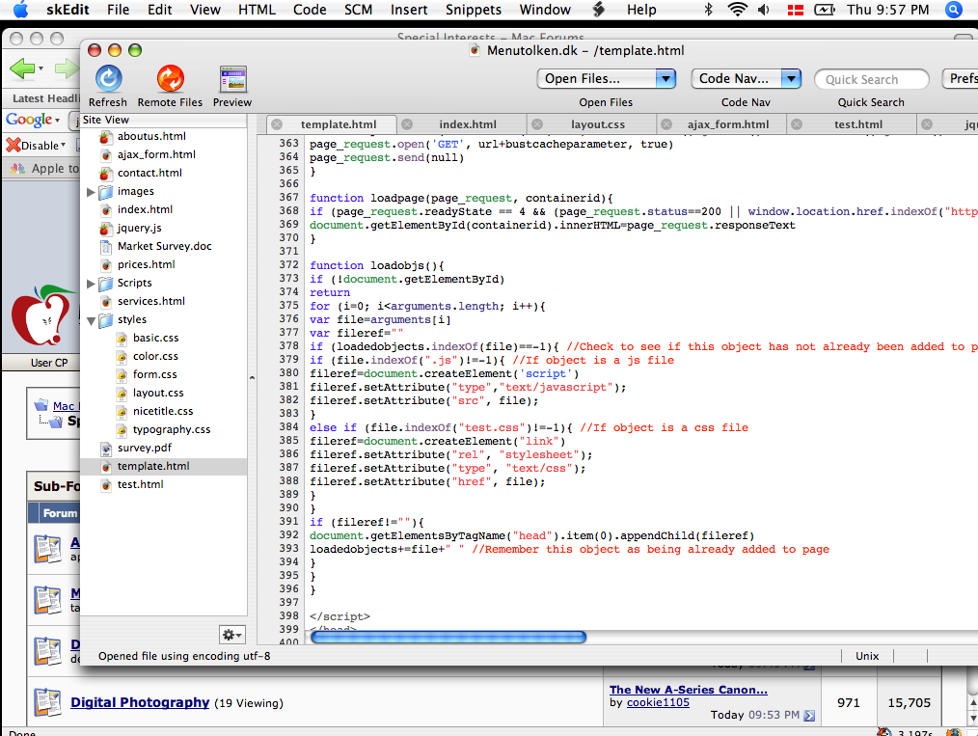Open the Digital Photography forum link
This screenshot has height=736, width=978.
[x=140, y=702]
